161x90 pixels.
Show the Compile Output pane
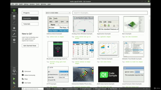(86, 89)
